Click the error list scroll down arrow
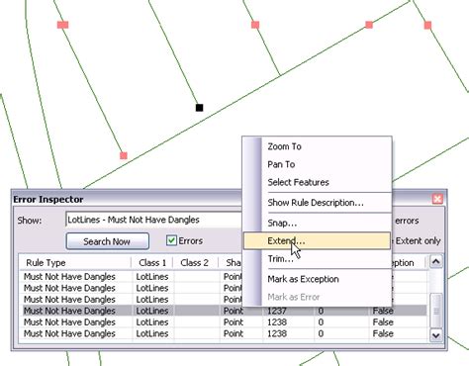This screenshot has height=366, width=469. tap(436, 335)
